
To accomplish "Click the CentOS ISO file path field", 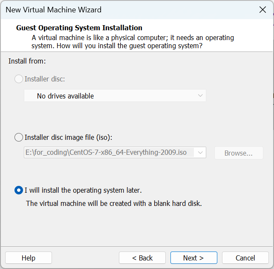I will tap(109, 153).
